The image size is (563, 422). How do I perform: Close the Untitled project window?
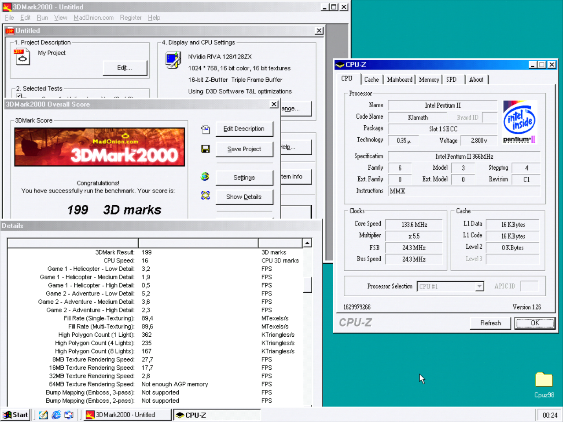[319, 31]
